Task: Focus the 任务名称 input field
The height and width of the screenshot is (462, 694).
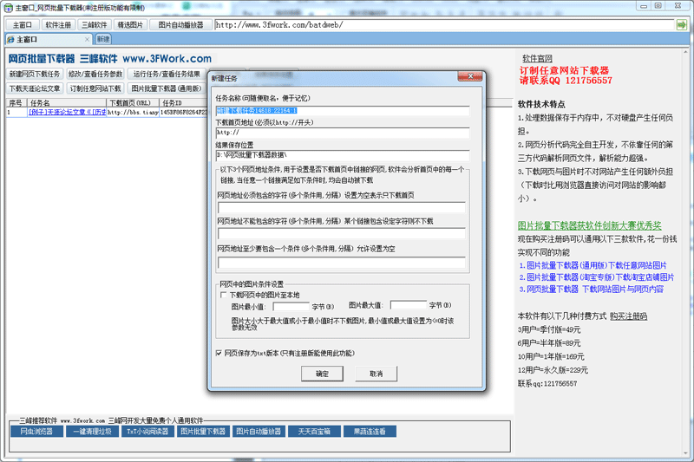Action: 342,111
